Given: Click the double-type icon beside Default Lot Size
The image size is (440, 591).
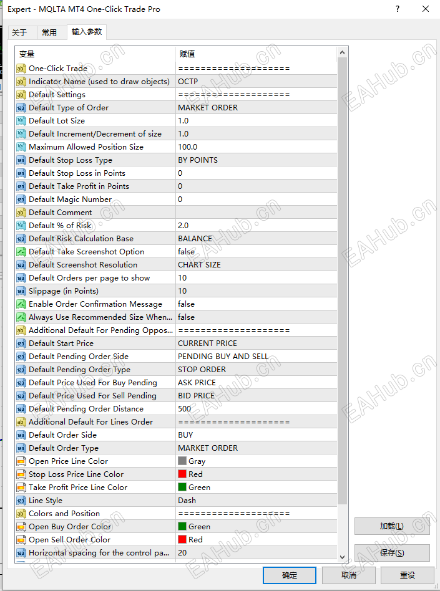Looking at the screenshot, I should click(x=21, y=121).
